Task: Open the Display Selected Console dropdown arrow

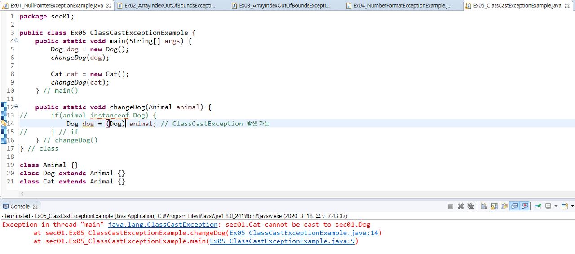Action: pos(556,206)
